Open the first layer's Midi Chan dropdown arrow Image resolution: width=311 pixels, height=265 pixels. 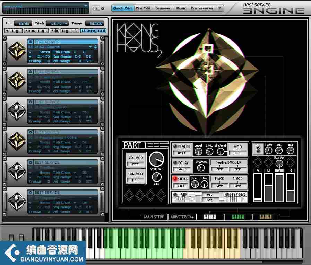75,52
